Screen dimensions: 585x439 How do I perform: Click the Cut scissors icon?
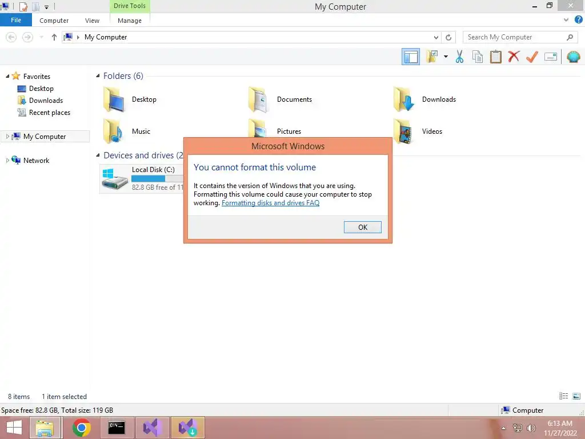460,57
